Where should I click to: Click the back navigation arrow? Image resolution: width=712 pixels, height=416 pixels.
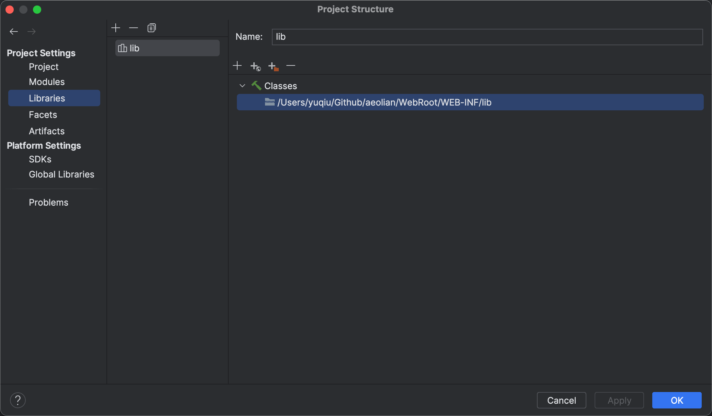pos(13,31)
